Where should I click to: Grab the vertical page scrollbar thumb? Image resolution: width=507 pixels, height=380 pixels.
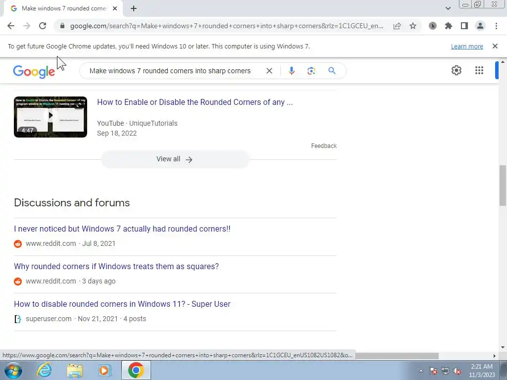503,185
